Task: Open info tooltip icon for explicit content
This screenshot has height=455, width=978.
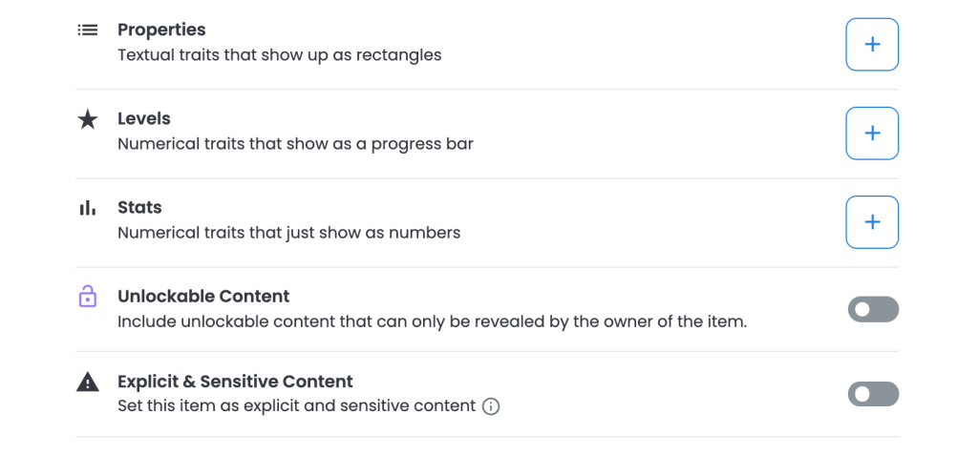Action: (491, 407)
